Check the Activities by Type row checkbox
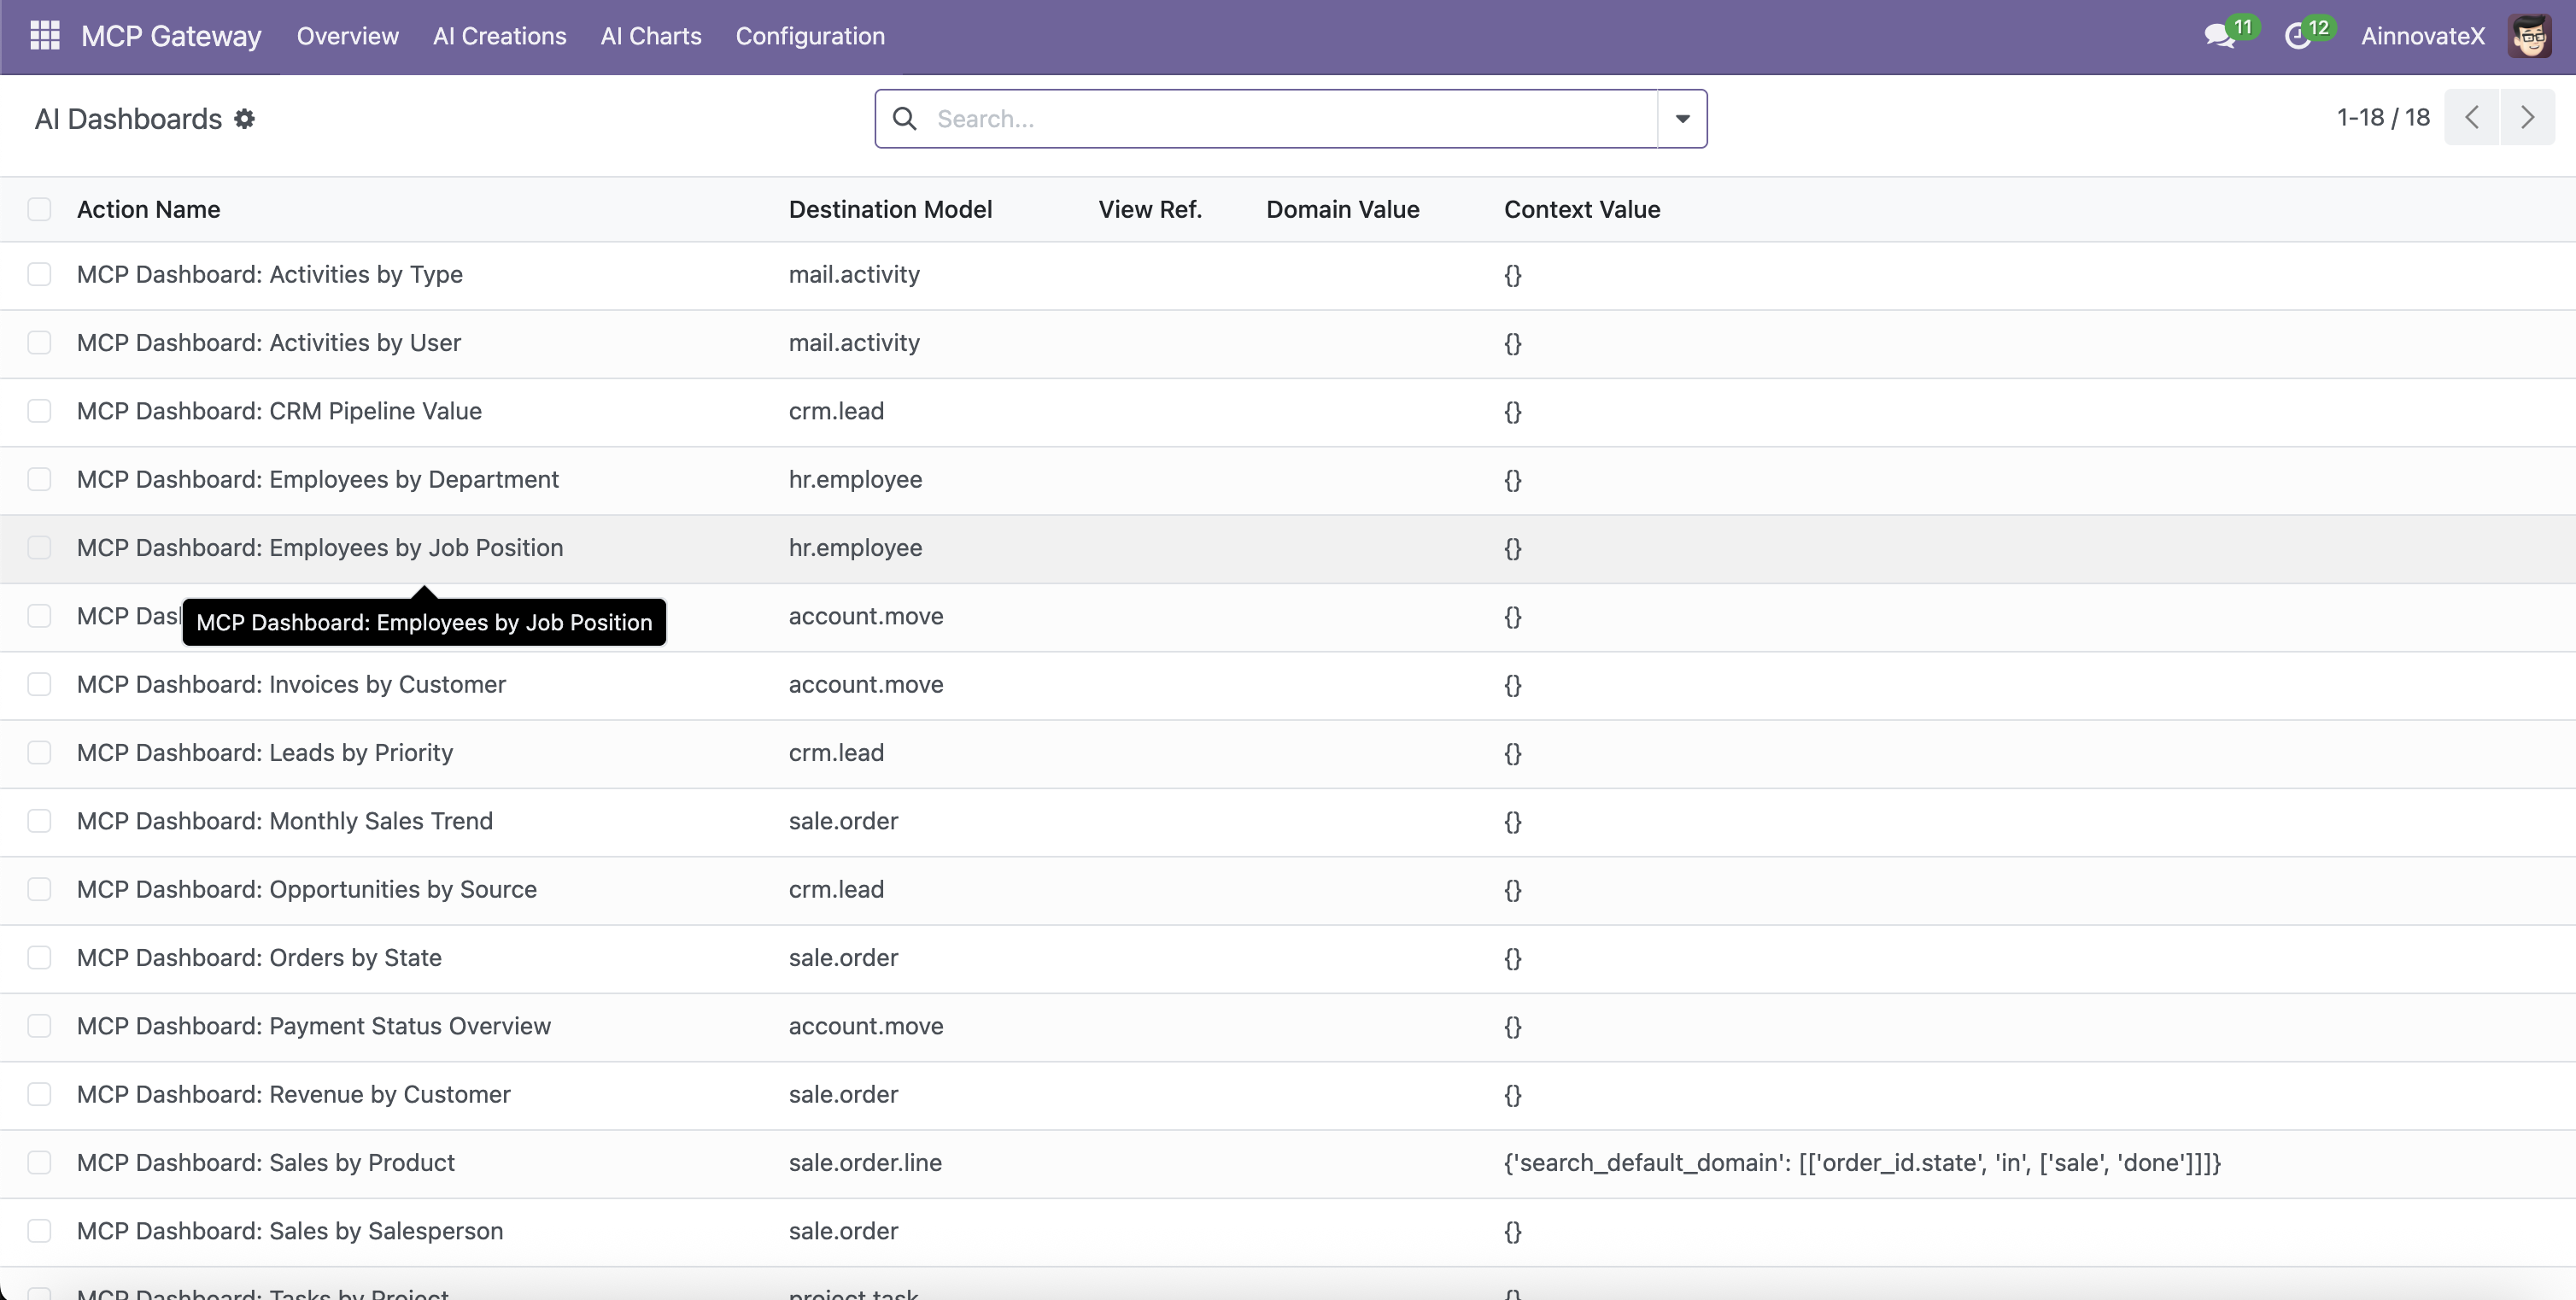2576x1300 pixels. tap(39, 274)
